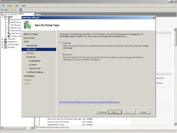Click the Network Policy role icon
177x133 pixels.
click(x=9, y=30)
